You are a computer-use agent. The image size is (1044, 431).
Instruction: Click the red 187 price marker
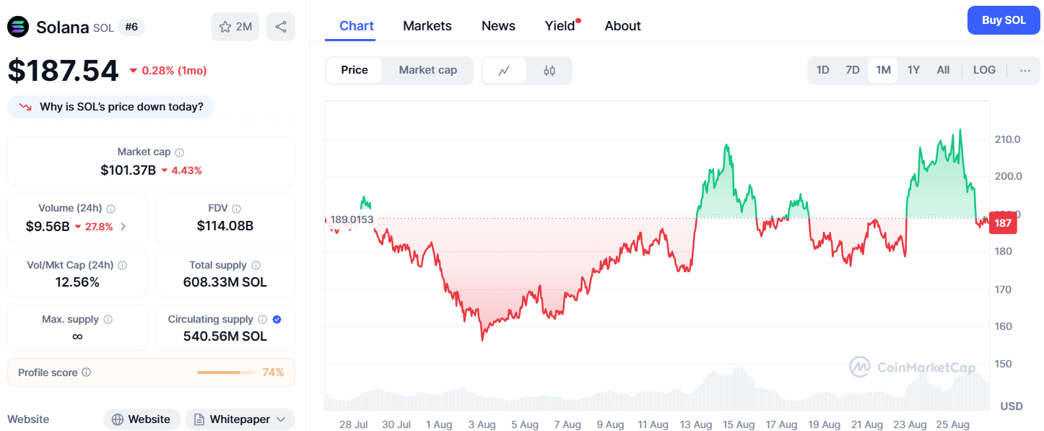(1003, 223)
